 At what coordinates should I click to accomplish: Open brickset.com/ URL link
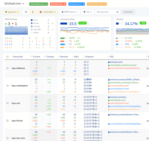pyautogui.click(x=116, y=62)
